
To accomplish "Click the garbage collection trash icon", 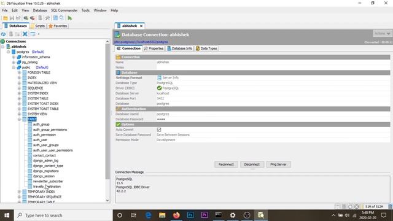I will tap(390, 206).
